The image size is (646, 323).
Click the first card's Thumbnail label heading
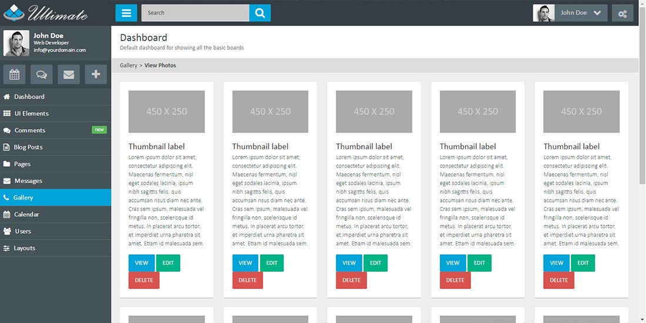coord(157,146)
